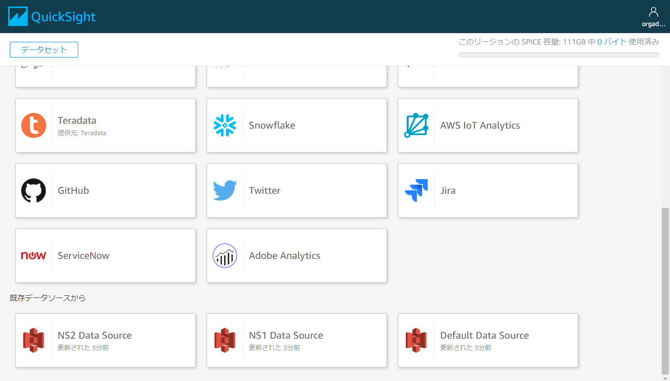Choose the Twitter bird icon
670x381 pixels.
pos(225,190)
